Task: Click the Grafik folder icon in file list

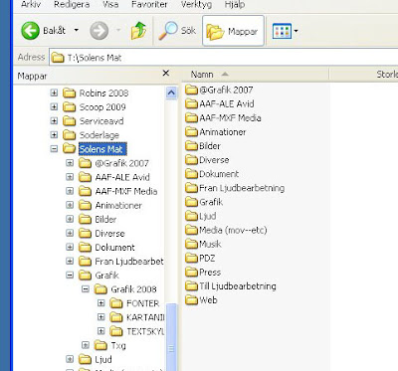Action: coord(192,202)
